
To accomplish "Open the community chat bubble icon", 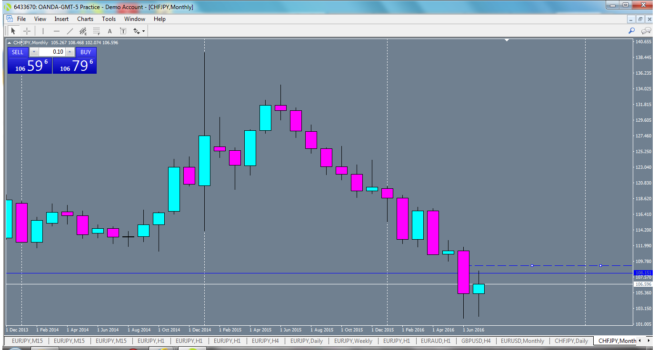I will click(x=646, y=31).
